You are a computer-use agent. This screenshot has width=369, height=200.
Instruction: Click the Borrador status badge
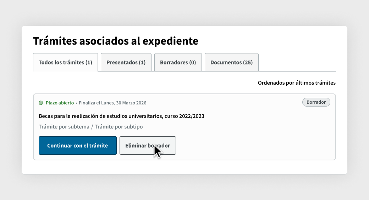coord(316,102)
